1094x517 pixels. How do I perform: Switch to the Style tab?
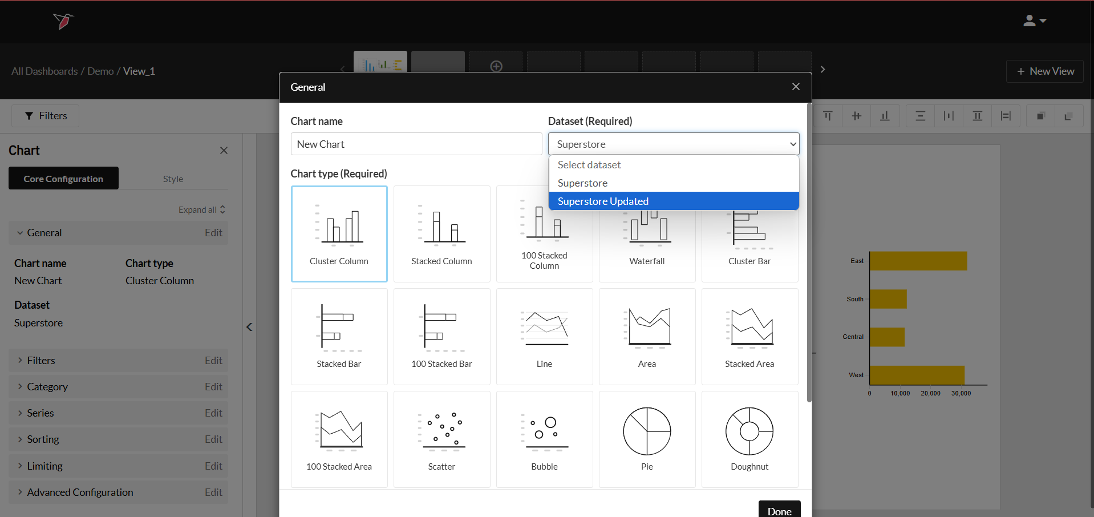coord(173,179)
